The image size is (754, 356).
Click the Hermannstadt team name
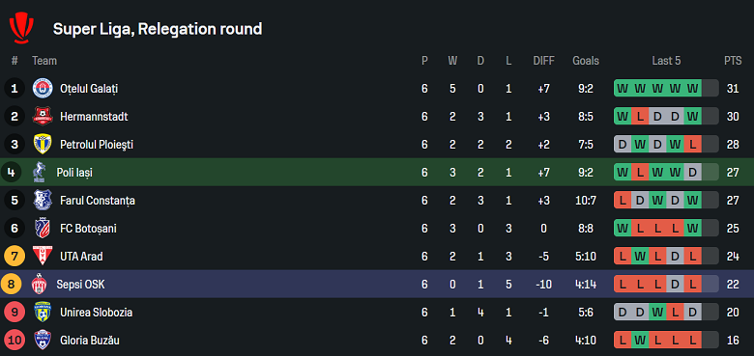tap(94, 117)
